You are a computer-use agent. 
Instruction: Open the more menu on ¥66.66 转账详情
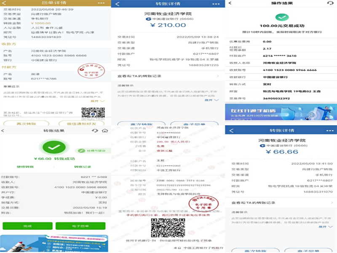click(329, 130)
